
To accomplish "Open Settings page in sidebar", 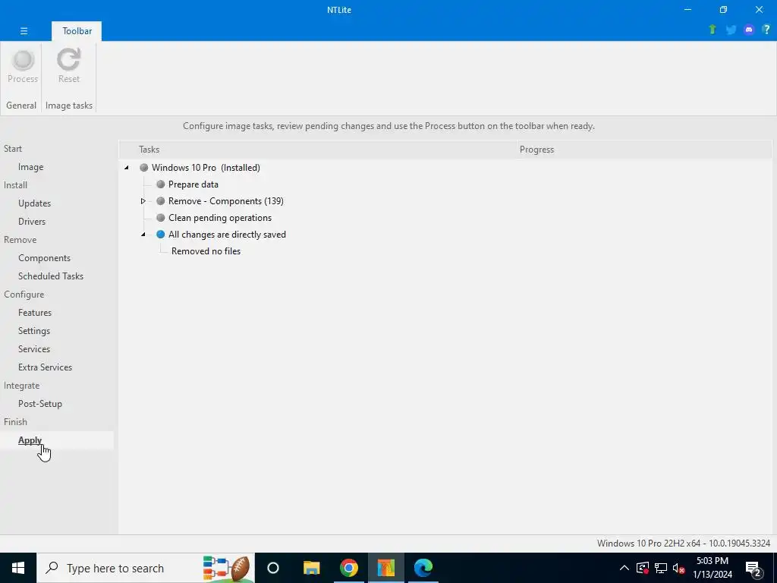I will pos(33,331).
